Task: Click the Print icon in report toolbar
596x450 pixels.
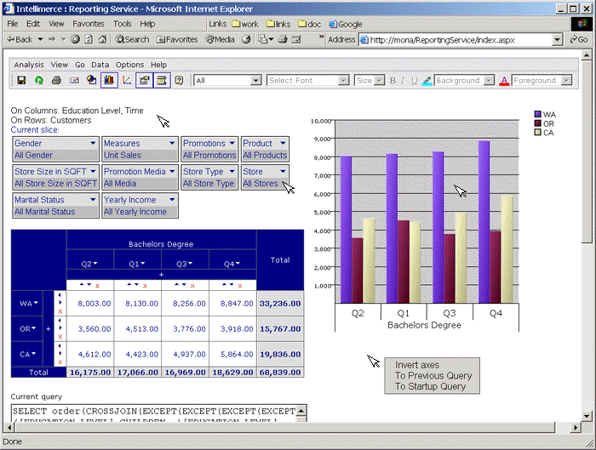Action: [57, 80]
